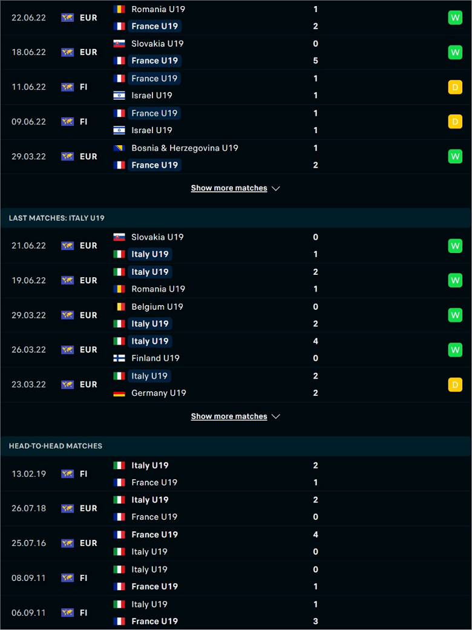Click Show more matches under France U19 list
The width and height of the screenshot is (472, 630).
(229, 188)
